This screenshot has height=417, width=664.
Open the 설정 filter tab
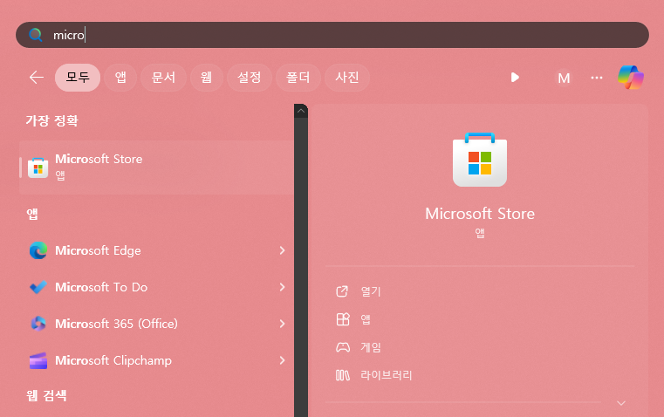[249, 78]
